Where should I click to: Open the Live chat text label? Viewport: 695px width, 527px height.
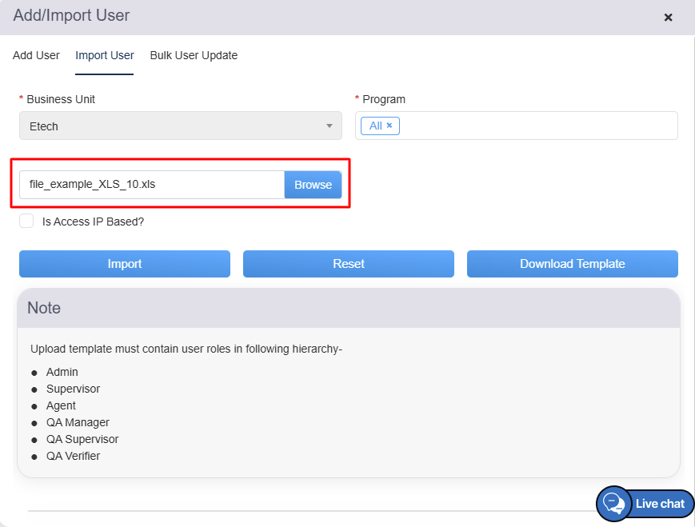pos(660,504)
